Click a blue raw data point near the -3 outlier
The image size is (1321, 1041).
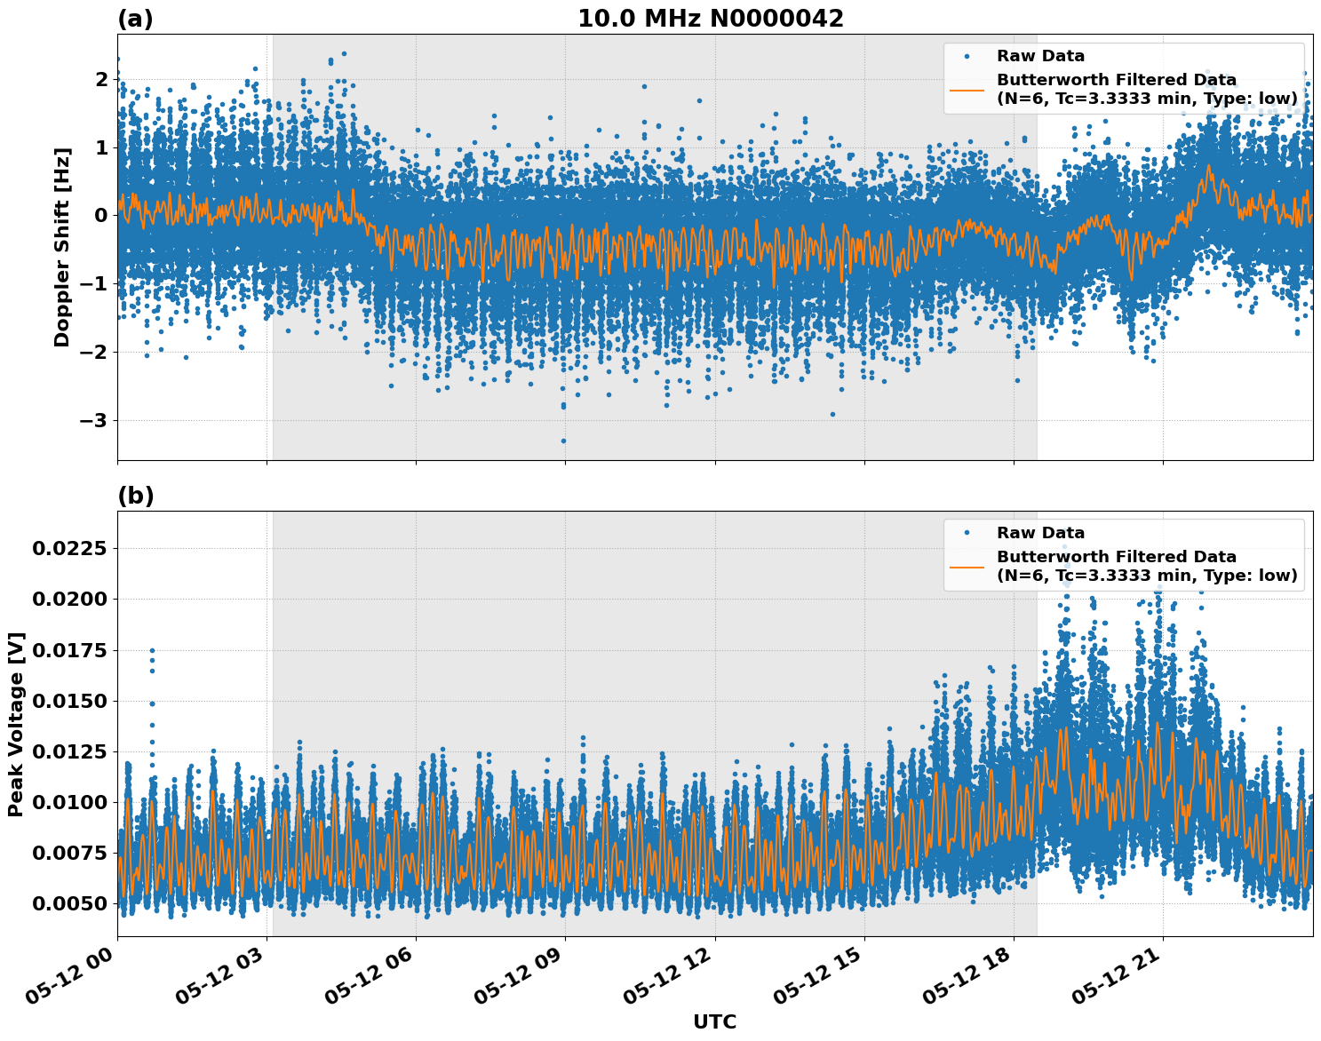click(x=561, y=439)
